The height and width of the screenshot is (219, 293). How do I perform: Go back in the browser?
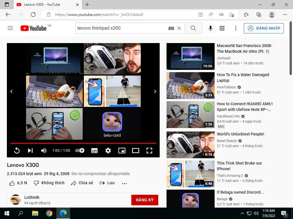pos(8,15)
